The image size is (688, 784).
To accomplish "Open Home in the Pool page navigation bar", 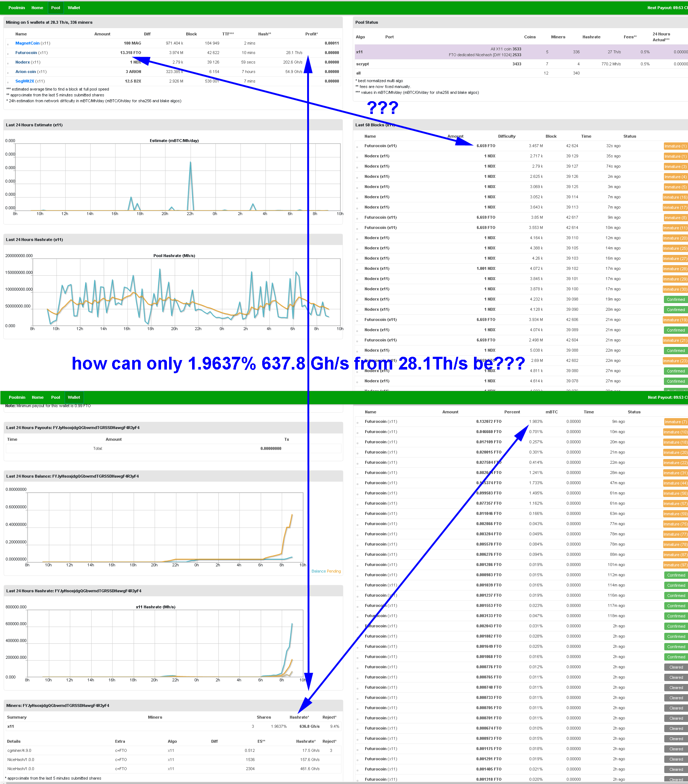I will coord(37,8).
